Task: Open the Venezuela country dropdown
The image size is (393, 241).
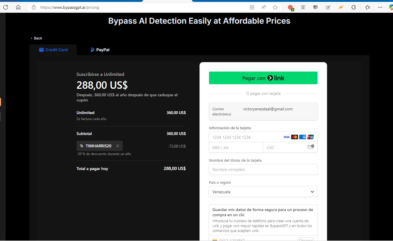Action: click(x=263, y=192)
